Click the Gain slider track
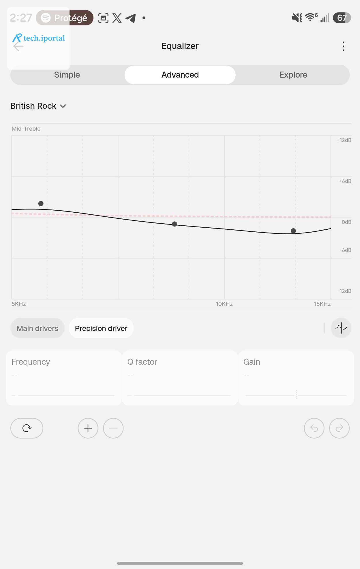 (x=296, y=395)
